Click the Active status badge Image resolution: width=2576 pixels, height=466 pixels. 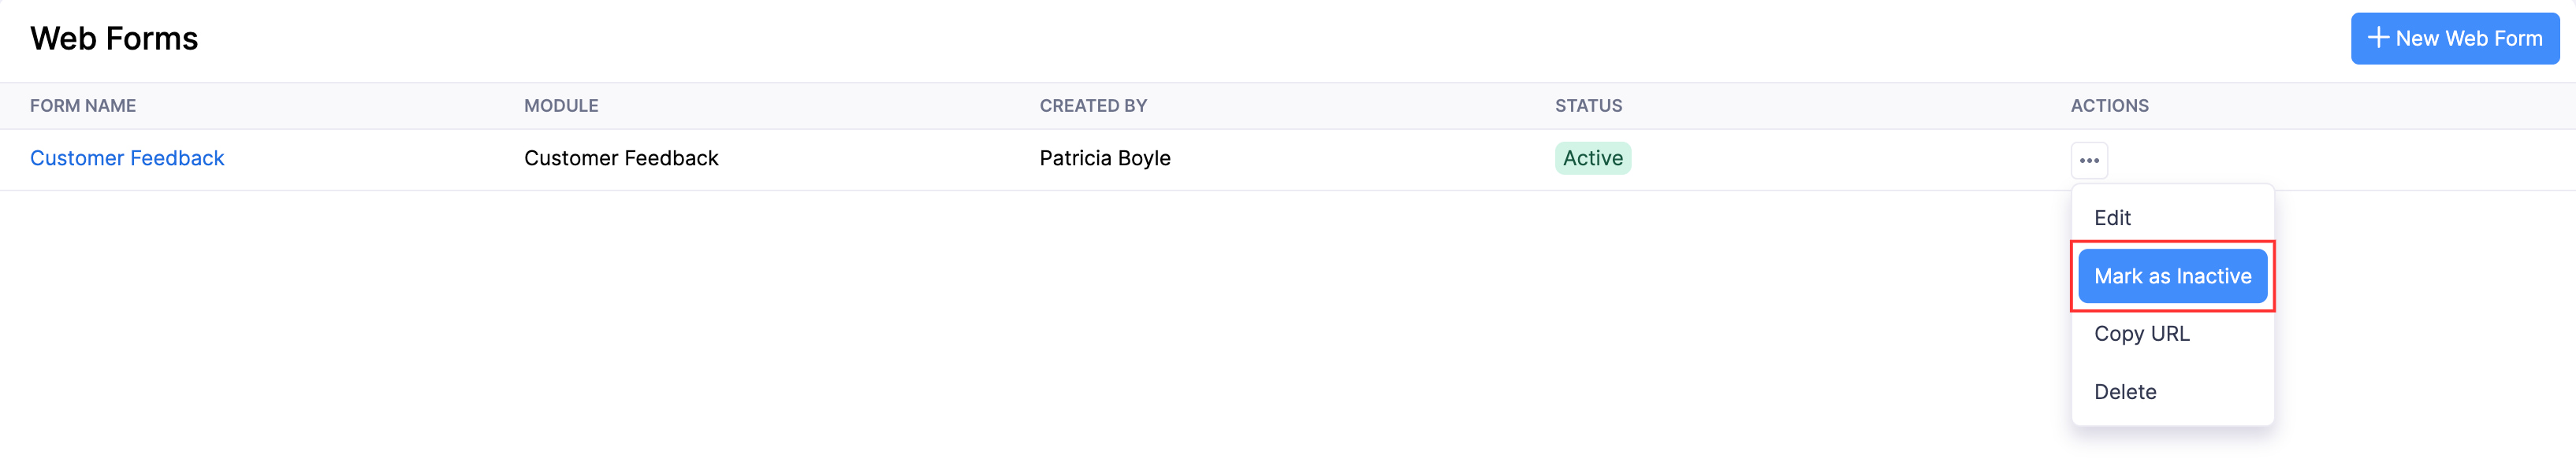1593,157
